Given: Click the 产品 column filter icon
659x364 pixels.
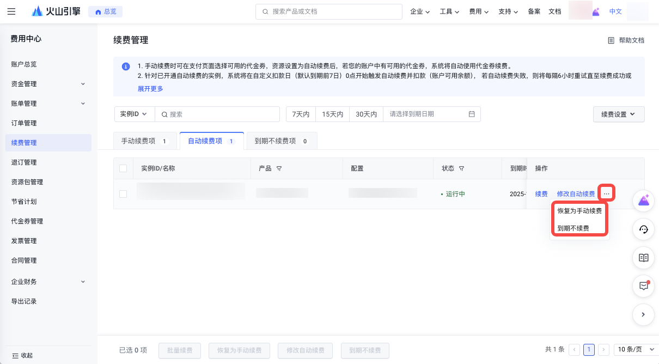Looking at the screenshot, I should point(279,169).
